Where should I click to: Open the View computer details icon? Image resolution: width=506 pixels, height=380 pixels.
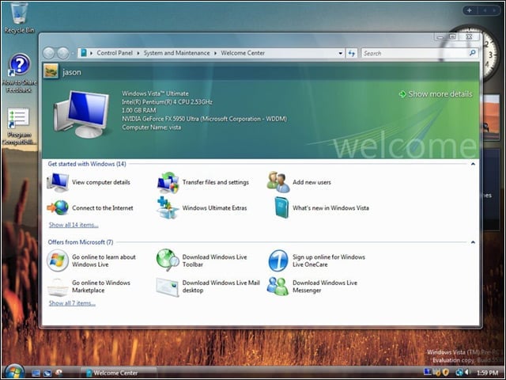click(x=58, y=182)
